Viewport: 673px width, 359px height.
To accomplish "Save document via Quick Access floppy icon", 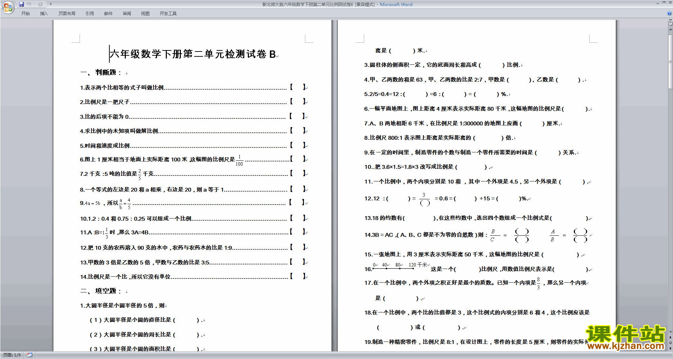I will (x=21, y=4).
